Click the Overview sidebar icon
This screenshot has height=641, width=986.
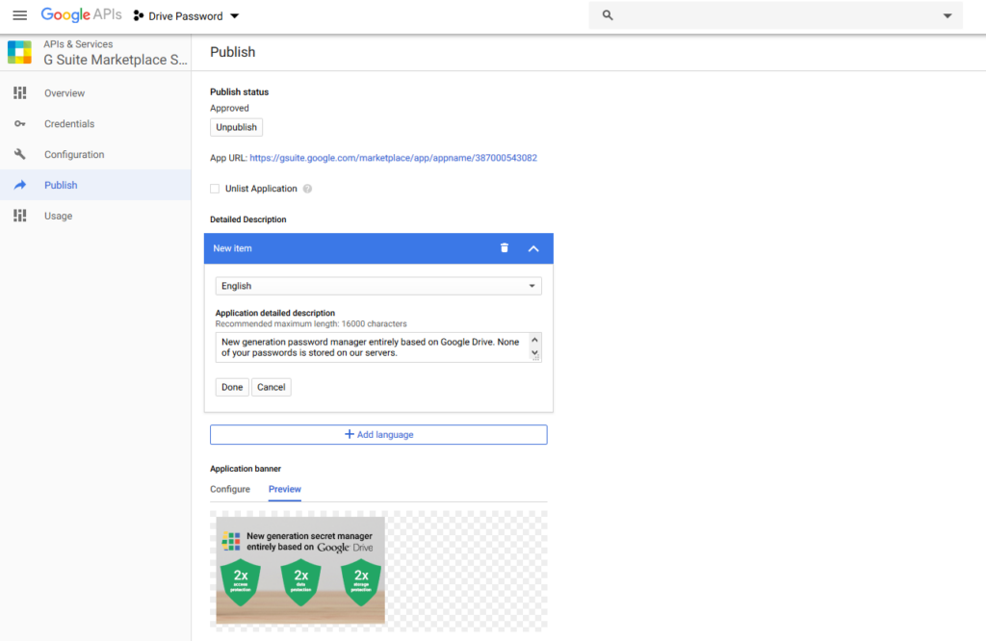[20, 93]
